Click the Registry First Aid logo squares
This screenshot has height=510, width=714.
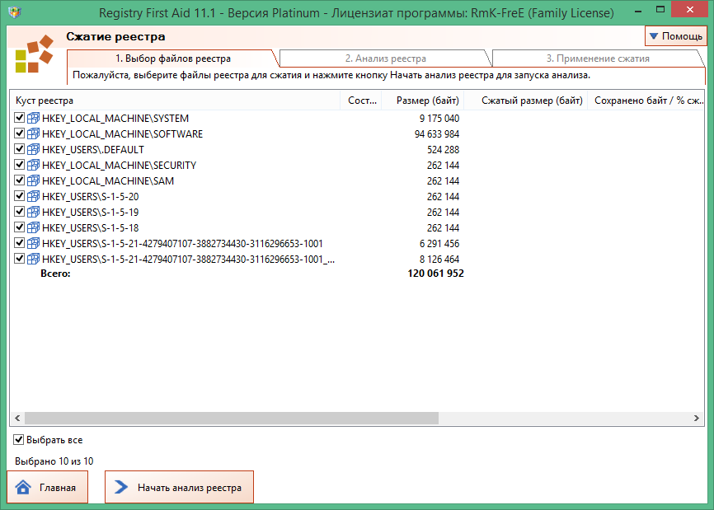(34, 54)
